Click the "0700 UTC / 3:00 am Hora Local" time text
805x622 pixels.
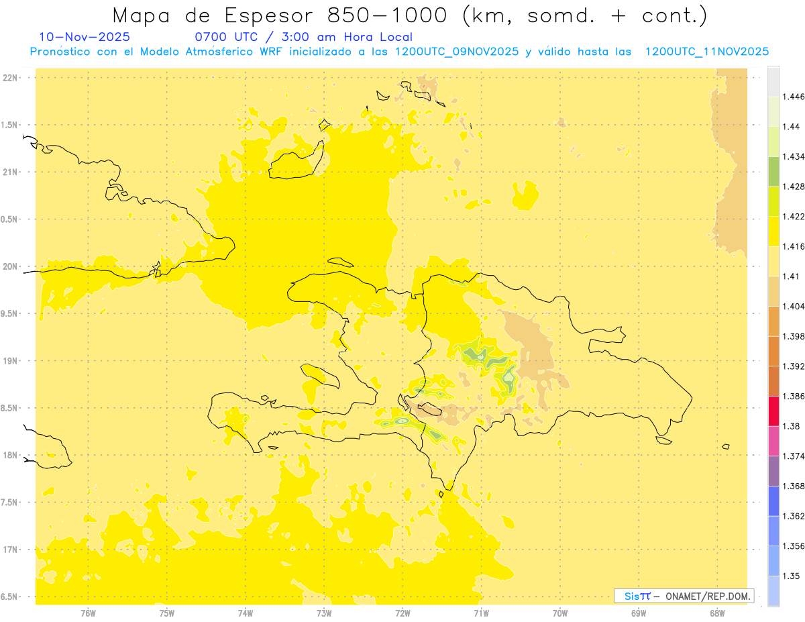[303, 37]
